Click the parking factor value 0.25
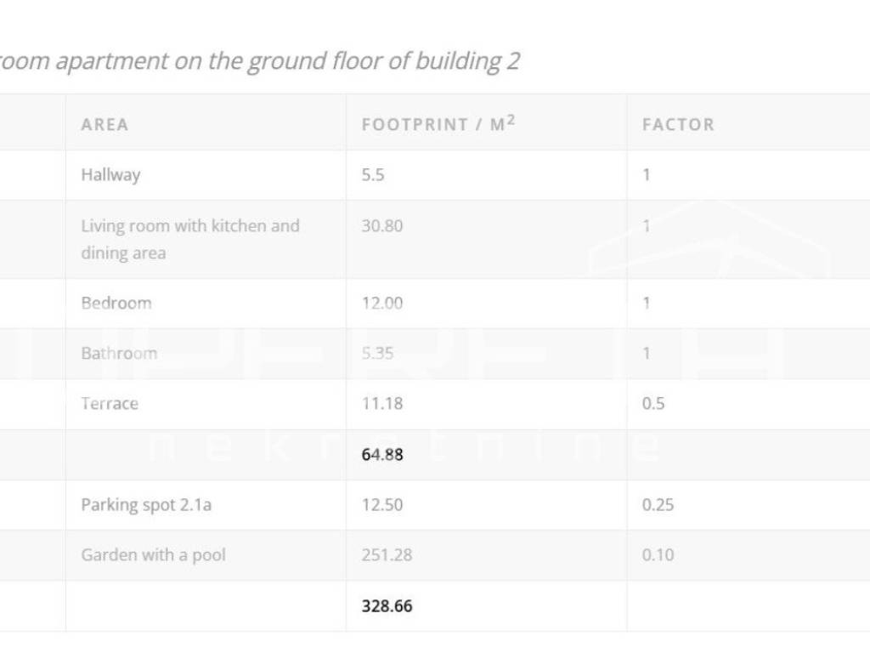Image resolution: width=870 pixels, height=653 pixels. 658,504
